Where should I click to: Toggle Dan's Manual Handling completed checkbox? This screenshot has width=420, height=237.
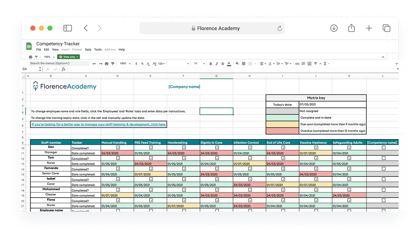[x=117, y=147]
